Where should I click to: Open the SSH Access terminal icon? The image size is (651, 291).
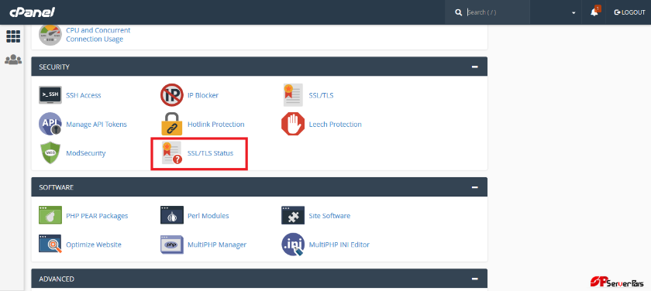pyautogui.click(x=50, y=95)
